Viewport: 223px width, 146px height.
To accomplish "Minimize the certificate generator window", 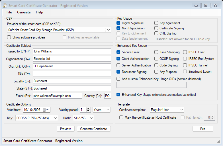I will (x=196, y=5).
